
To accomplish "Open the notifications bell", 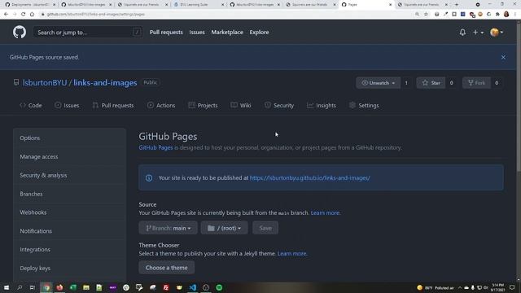I will click(x=462, y=33).
